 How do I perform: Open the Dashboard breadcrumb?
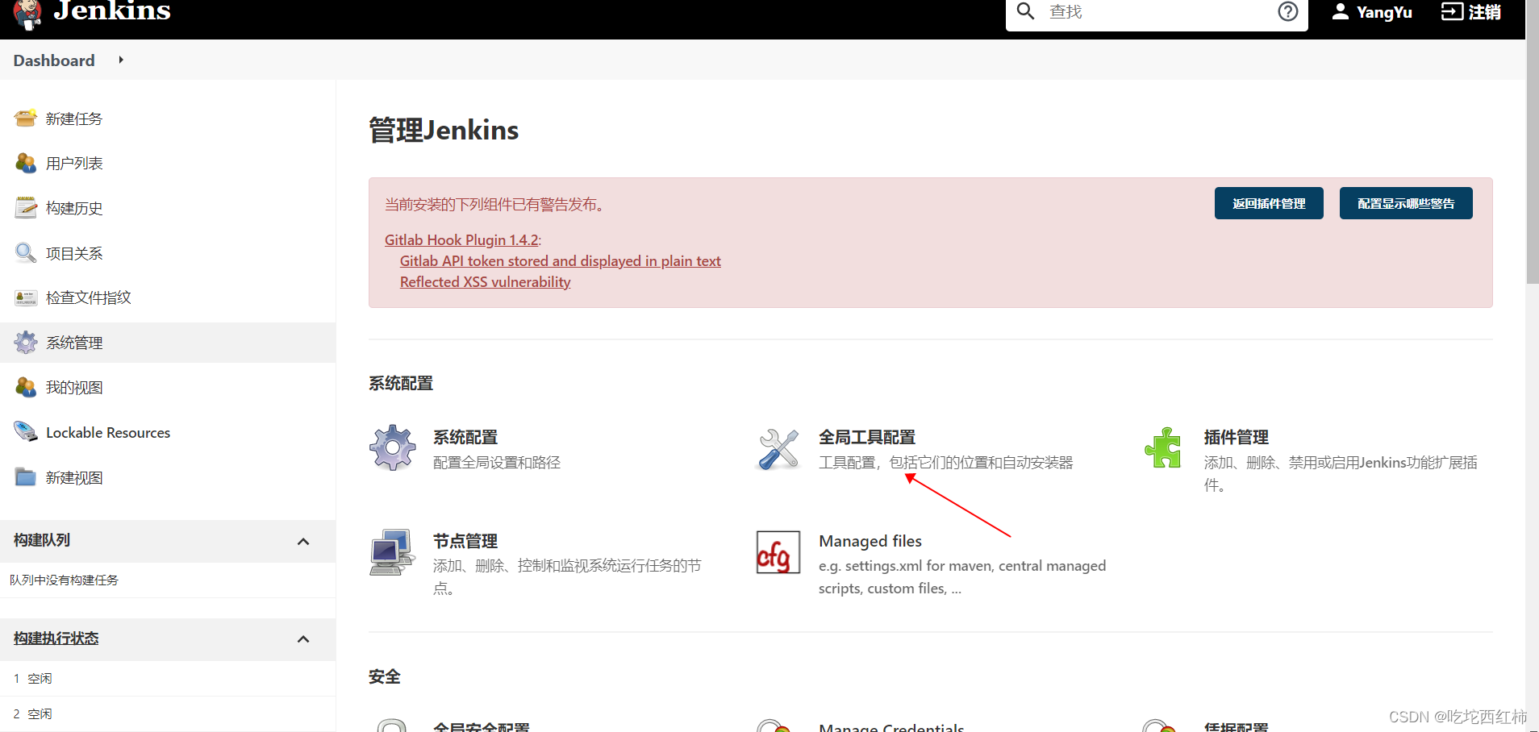coord(54,60)
